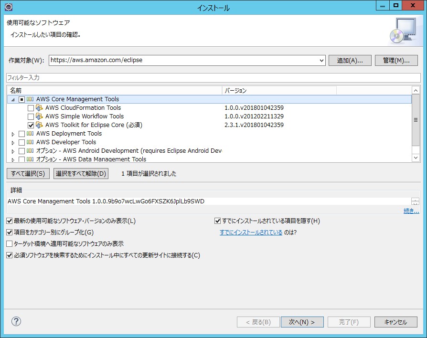The image size is (427, 338).
Task: Click the AWS Core Management Tools category icon
Action: point(30,99)
